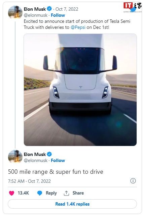Viewport: 144px width, 215px height.
Task: Click the blue reply speech bubble icon
Action: click(x=40, y=193)
